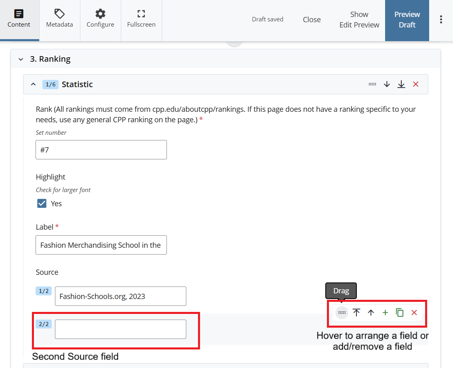Switch to the Metadata tab

coord(59,19)
